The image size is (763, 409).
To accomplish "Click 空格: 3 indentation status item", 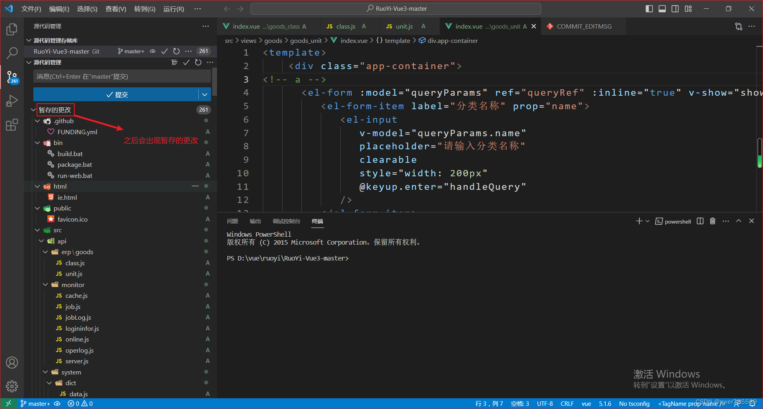I will pyautogui.click(x=520, y=403).
